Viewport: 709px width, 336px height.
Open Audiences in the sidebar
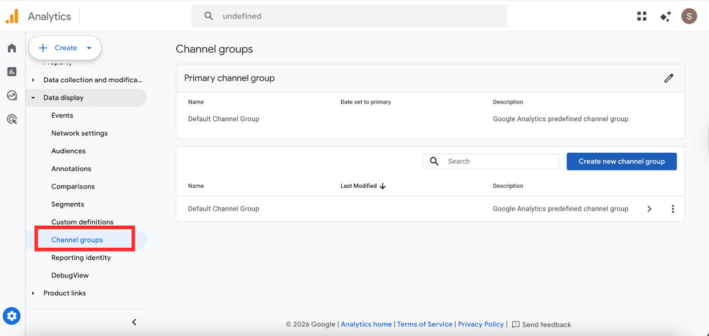(68, 151)
